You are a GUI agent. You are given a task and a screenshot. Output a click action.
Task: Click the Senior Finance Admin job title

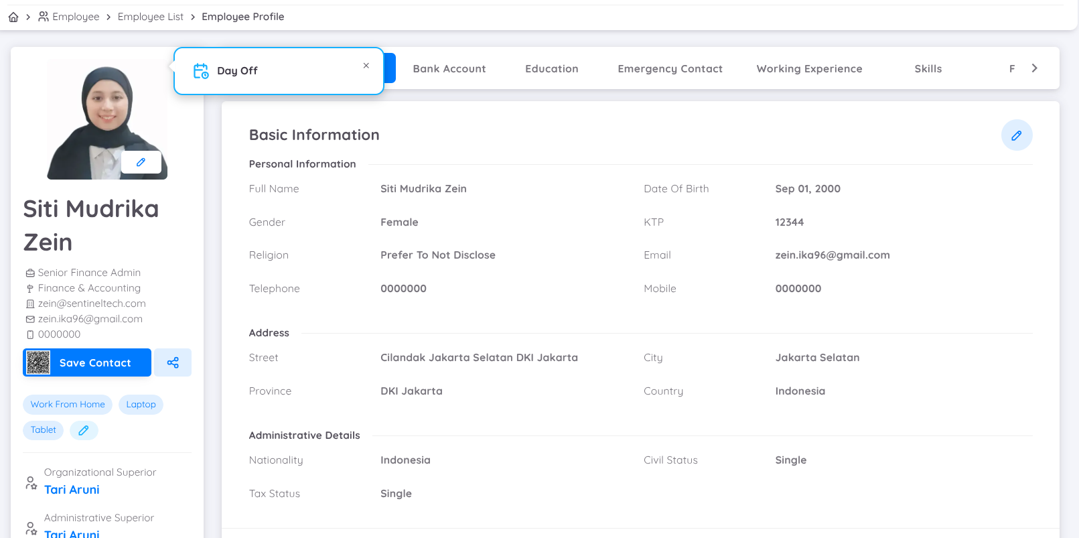pyautogui.click(x=89, y=273)
